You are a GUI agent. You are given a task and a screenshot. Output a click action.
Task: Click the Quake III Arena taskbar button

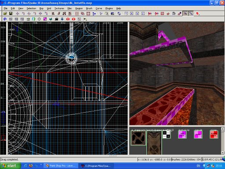[96, 166]
